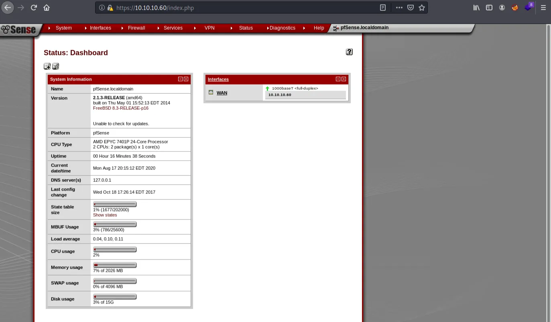Open the Firefox library icon

(476, 8)
